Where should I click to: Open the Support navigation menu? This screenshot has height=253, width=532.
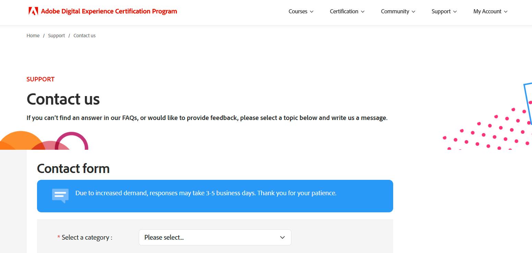coord(441,11)
